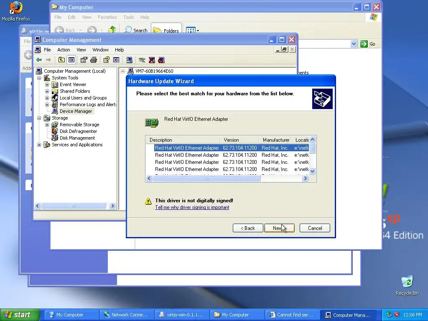This screenshot has height=321, width=428.
Task: Select Computer Management (Local) root node
Action: [75, 71]
